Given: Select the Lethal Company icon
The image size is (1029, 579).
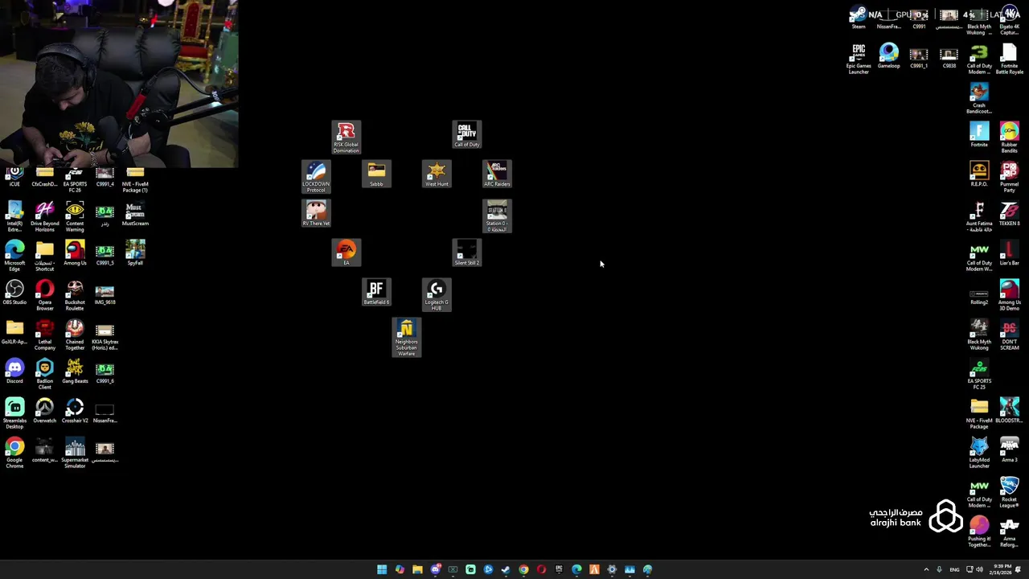Looking at the screenshot, I should tap(45, 335).
